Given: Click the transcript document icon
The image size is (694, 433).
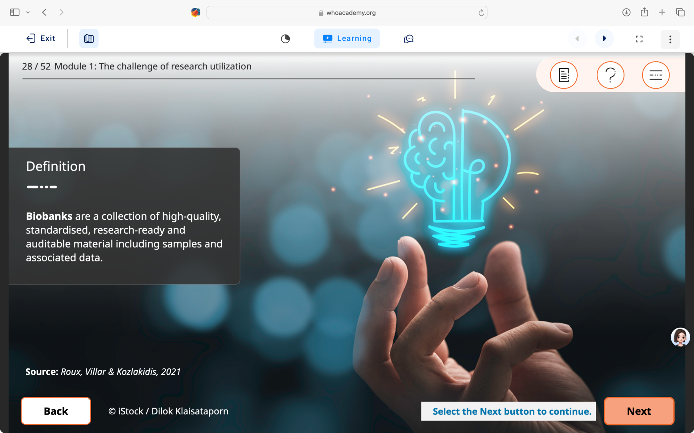Looking at the screenshot, I should tap(564, 75).
